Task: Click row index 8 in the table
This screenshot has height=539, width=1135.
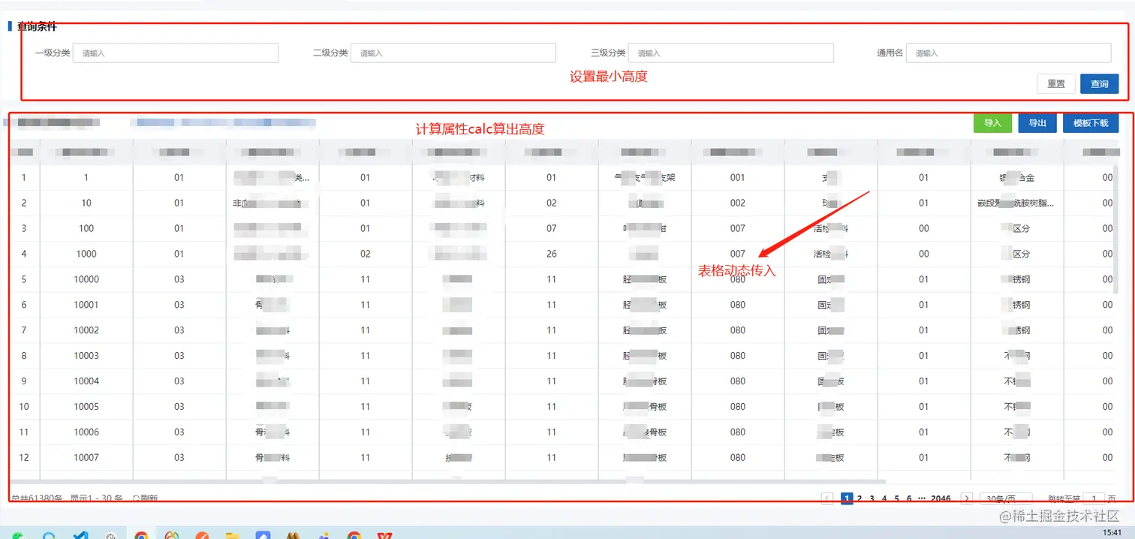Action: point(24,356)
